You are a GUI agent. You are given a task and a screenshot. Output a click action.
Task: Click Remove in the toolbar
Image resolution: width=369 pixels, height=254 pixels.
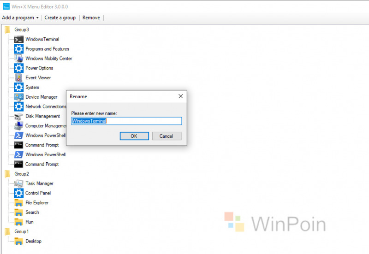pyautogui.click(x=91, y=18)
